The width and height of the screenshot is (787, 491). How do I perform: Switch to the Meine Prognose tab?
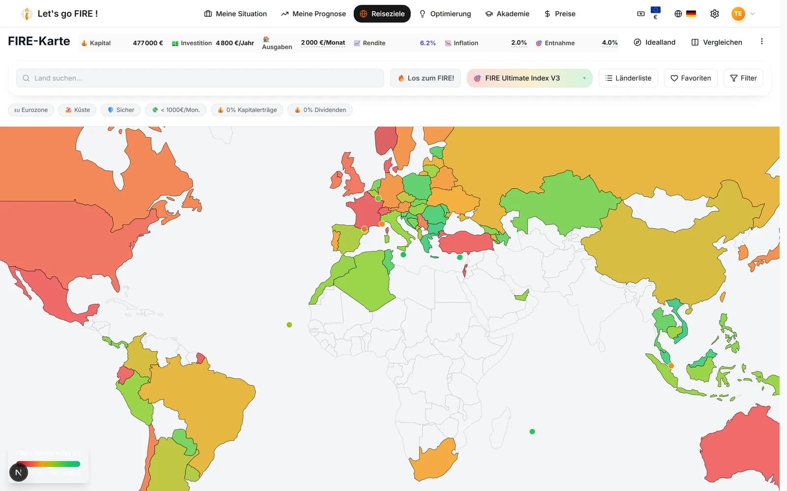(x=313, y=14)
